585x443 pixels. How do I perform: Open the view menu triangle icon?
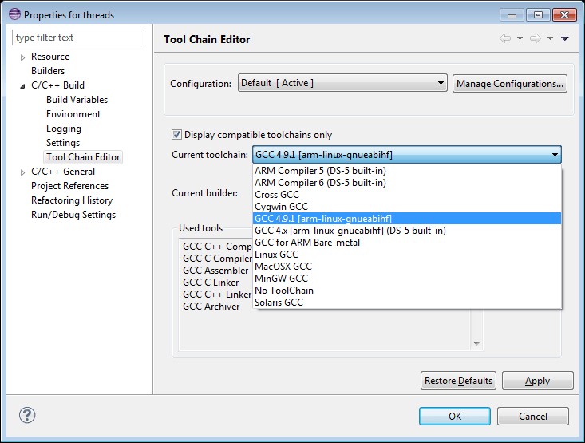(x=565, y=38)
